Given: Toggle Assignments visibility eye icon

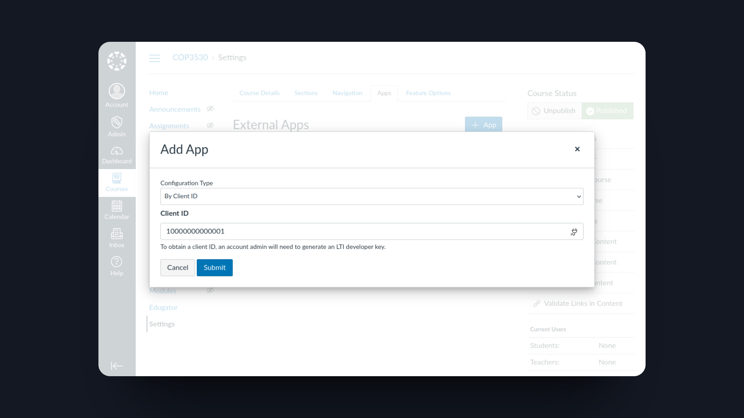Looking at the screenshot, I should (210, 125).
